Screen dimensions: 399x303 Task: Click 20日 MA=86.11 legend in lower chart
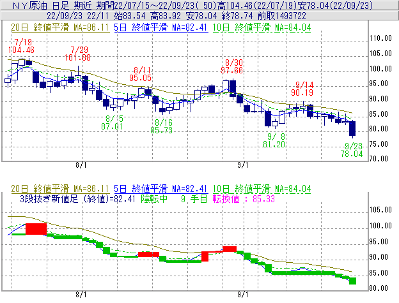43,189
